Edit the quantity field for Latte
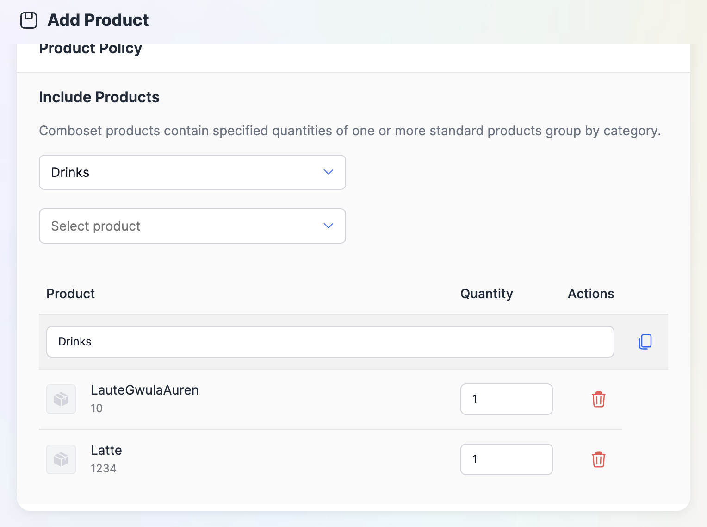This screenshot has height=527, width=707. pyautogui.click(x=507, y=459)
